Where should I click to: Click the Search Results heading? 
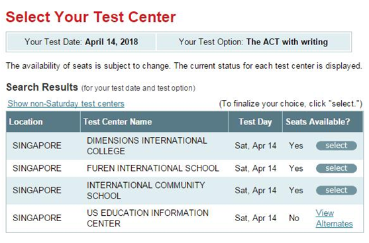tap(42, 87)
